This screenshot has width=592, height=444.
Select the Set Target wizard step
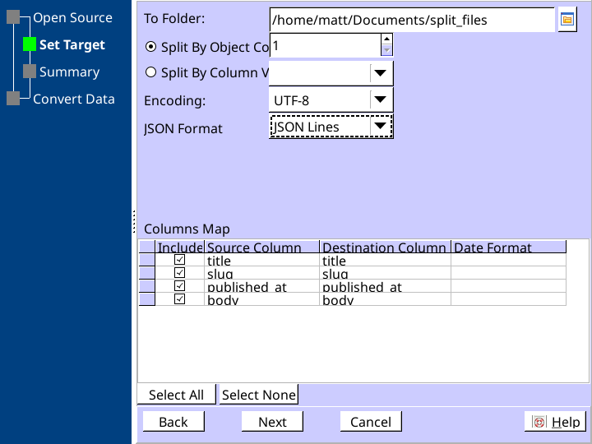72,44
